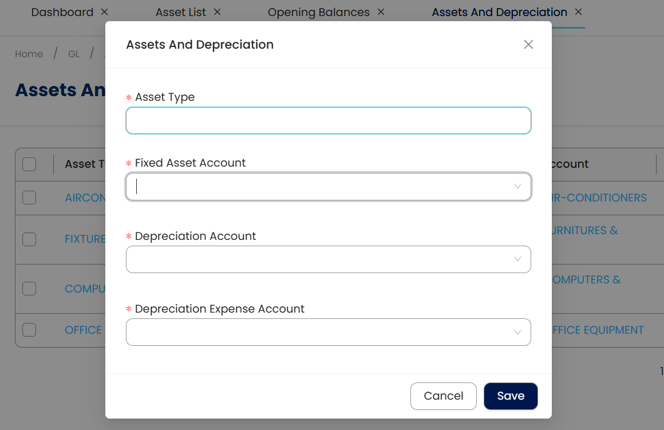Image resolution: width=664 pixels, height=430 pixels.
Task: Open the AIRCON asset type link
Action: (x=85, y=198)
